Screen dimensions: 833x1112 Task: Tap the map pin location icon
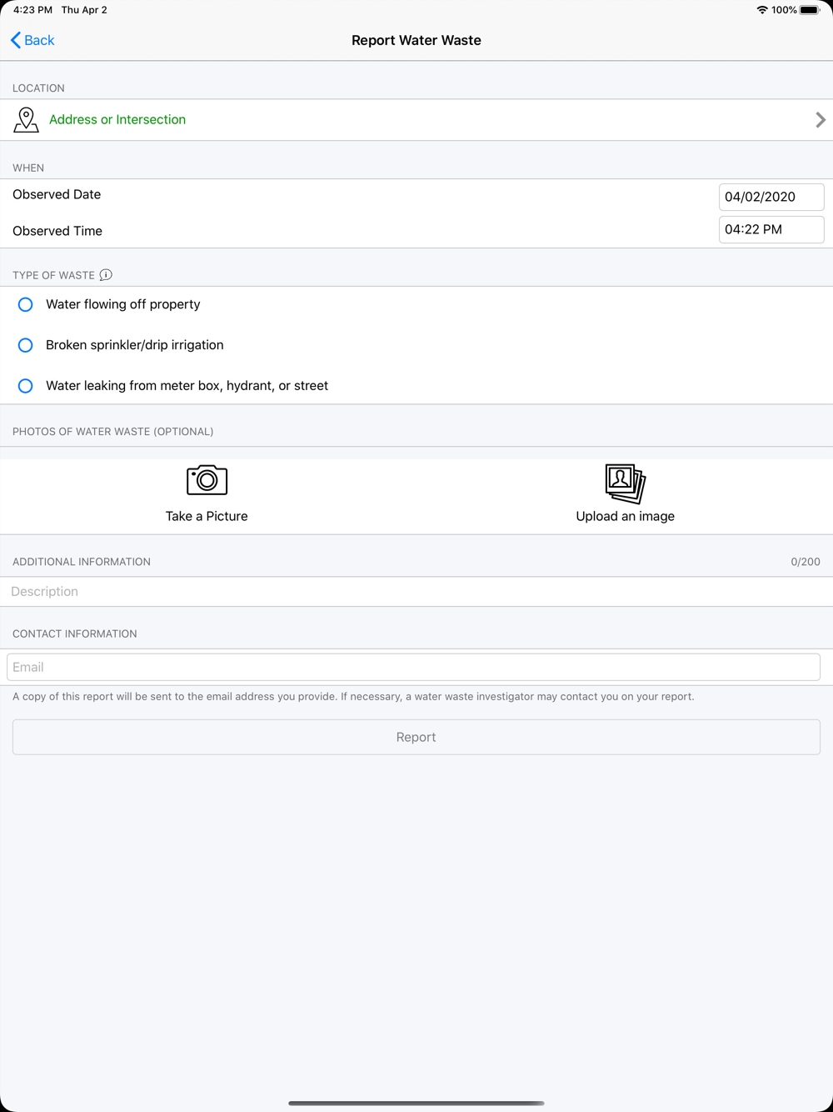point(26,120)
